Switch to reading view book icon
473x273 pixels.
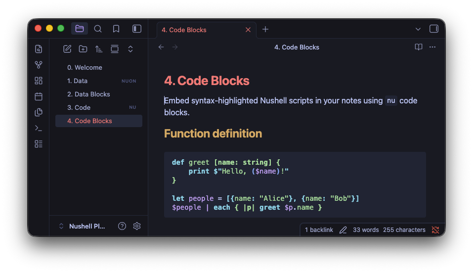point(419,47)
